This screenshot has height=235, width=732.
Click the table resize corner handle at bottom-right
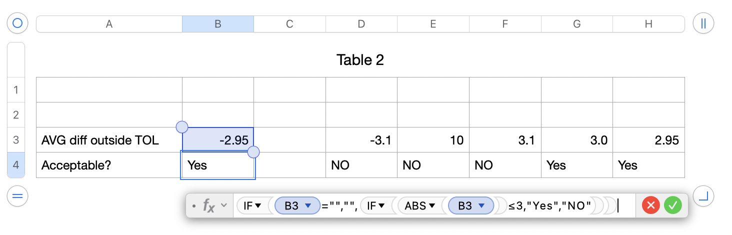pyautogui.click(x=703, y=196)
